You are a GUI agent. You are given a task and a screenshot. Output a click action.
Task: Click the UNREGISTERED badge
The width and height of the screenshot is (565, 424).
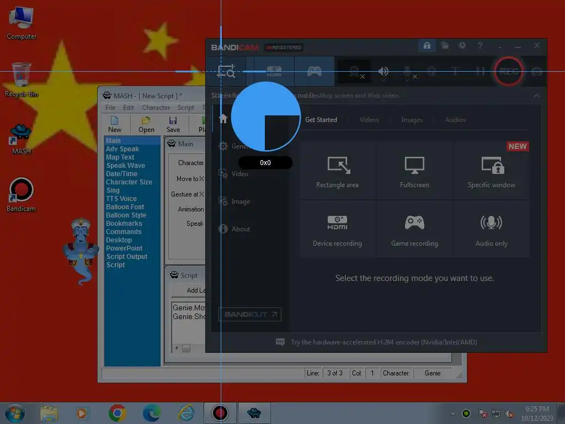[284, 47]
